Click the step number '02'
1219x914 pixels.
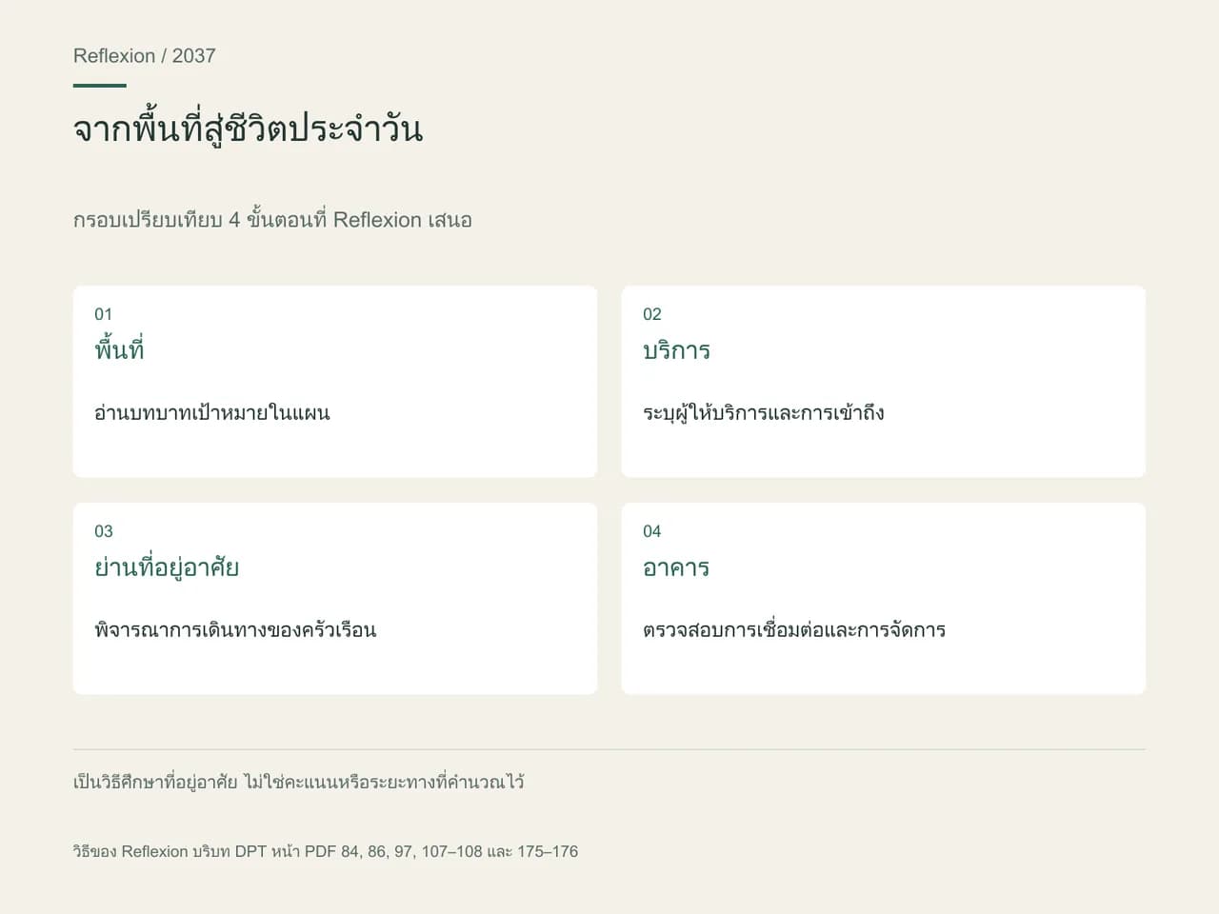(x=652, y=314)
